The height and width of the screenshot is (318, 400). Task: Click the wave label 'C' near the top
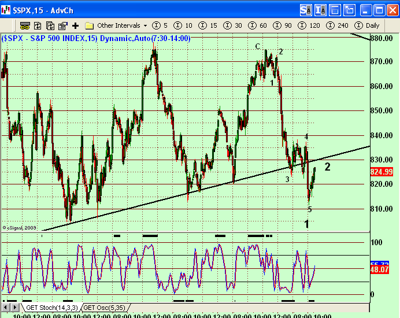click(258, 46)
